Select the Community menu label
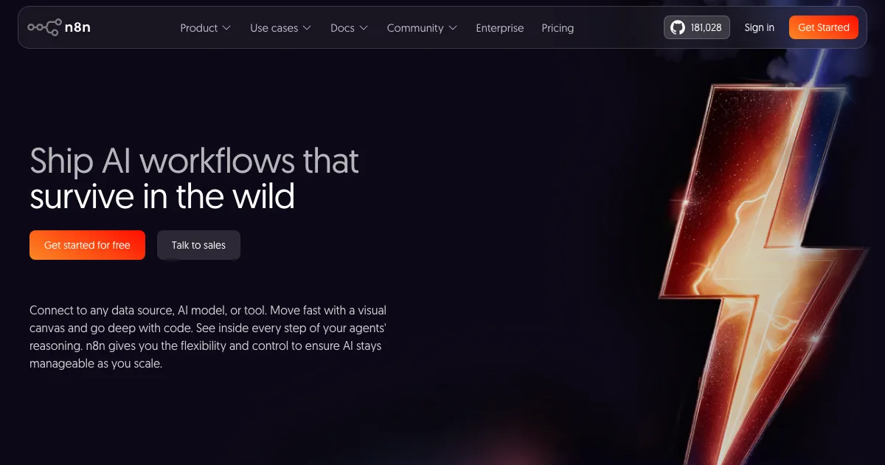Screen dimensions: 885x465 point(415,28)
